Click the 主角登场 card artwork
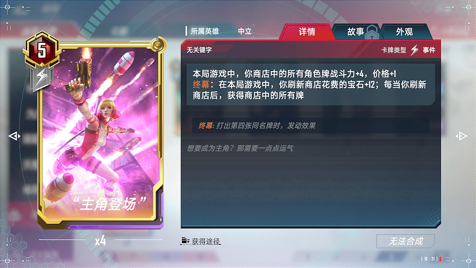This screenshot has height=268, width=476. 100,133
